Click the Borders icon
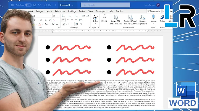The width and height of the screenshot is (199, 111). 70,24
